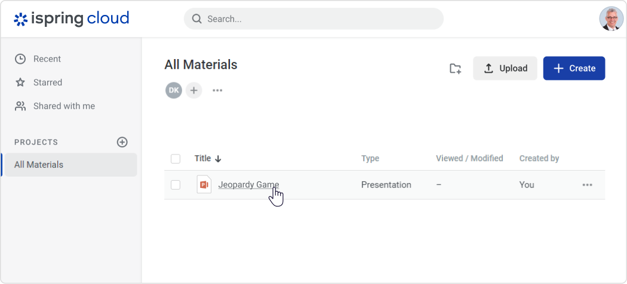Screen dimensions: 627x284
Task: Click Viewed / Modified column header
Action: pyautogui.click(x=469, y=158)
